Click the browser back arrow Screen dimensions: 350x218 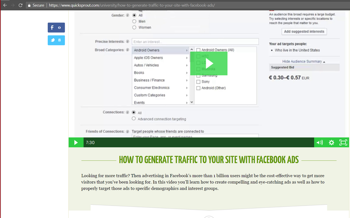click(x=5, y=5)
